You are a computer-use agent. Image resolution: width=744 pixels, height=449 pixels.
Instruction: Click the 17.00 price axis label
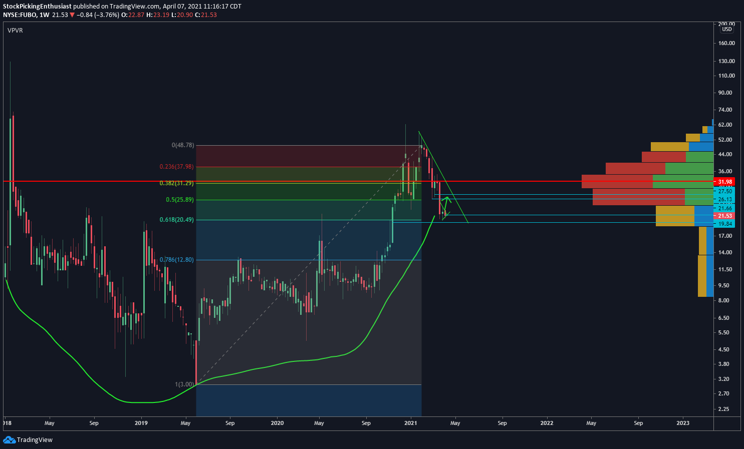tap(725, 236)
